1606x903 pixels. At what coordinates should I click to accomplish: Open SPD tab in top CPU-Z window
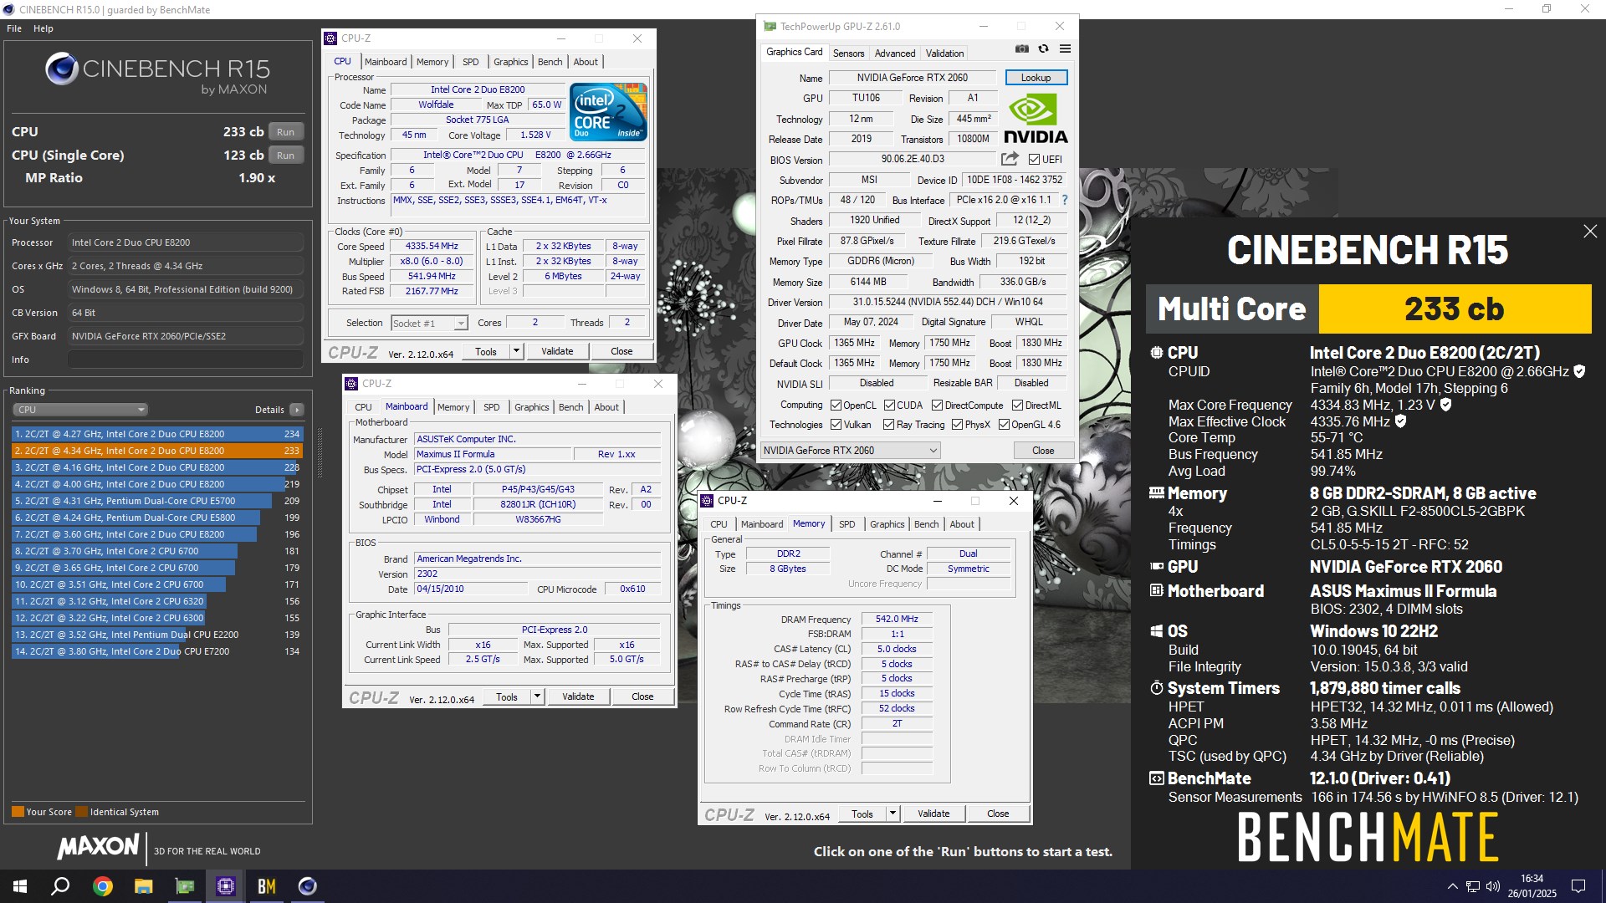pos(471,62)
